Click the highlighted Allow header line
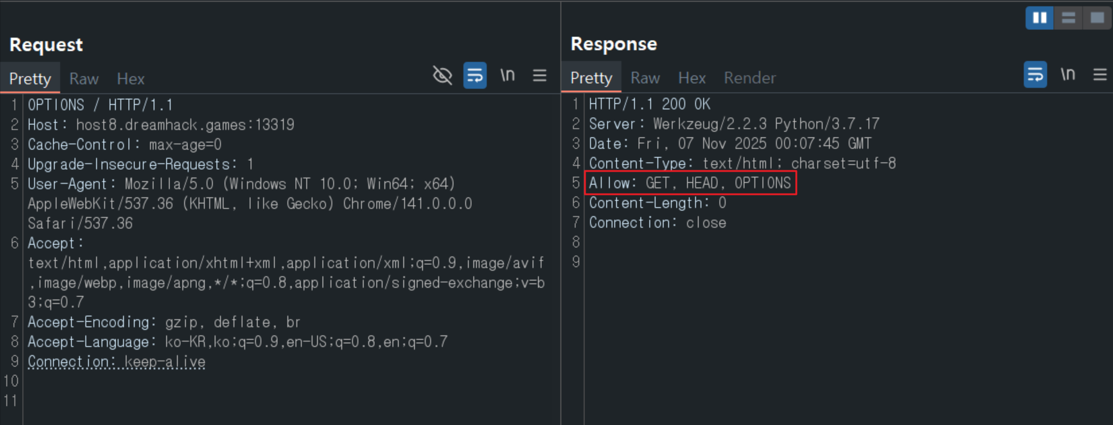This screenshot has height=425, width=1113. coord(690,183)
